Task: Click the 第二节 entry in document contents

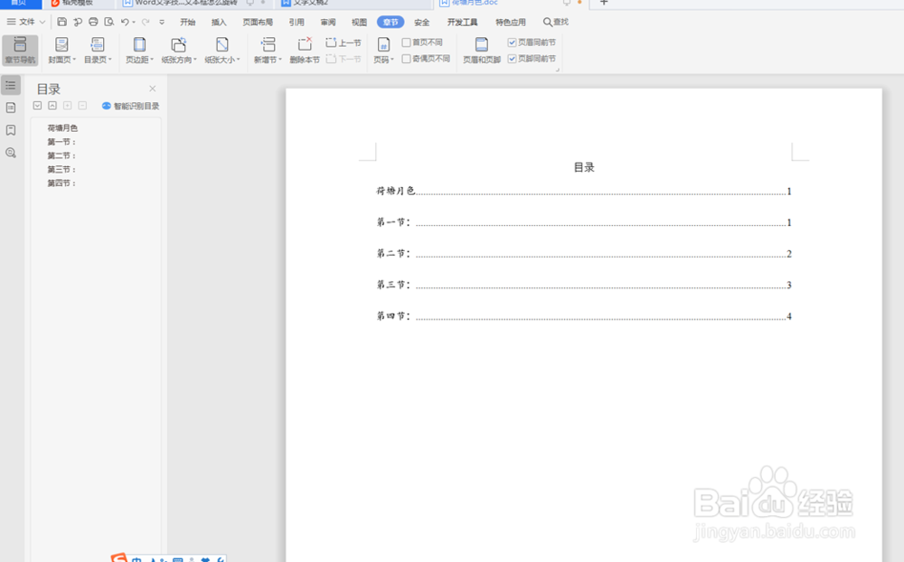Action: [x=583, y=254]
